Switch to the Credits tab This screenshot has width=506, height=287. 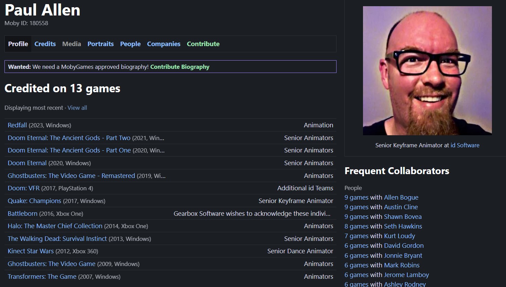tap(45, 44)
